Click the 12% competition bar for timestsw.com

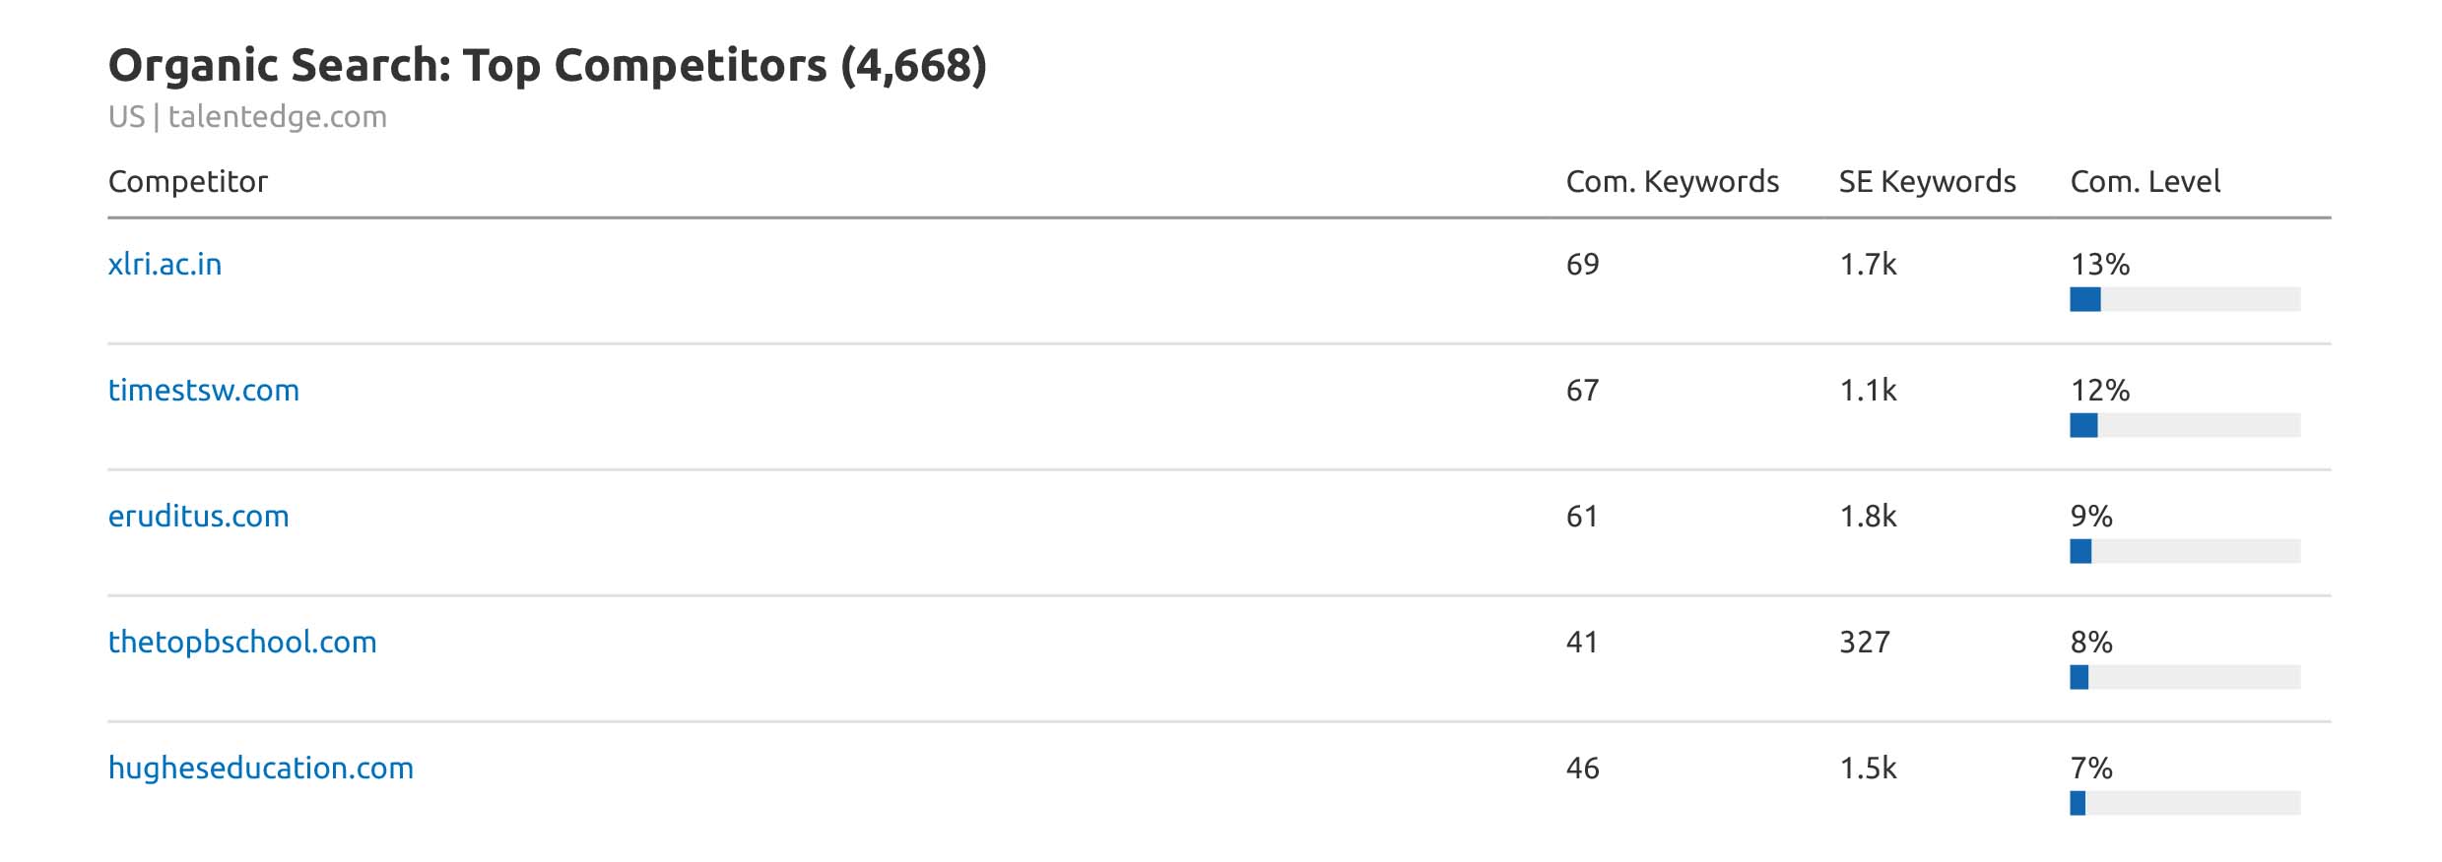click(2184, 425)
